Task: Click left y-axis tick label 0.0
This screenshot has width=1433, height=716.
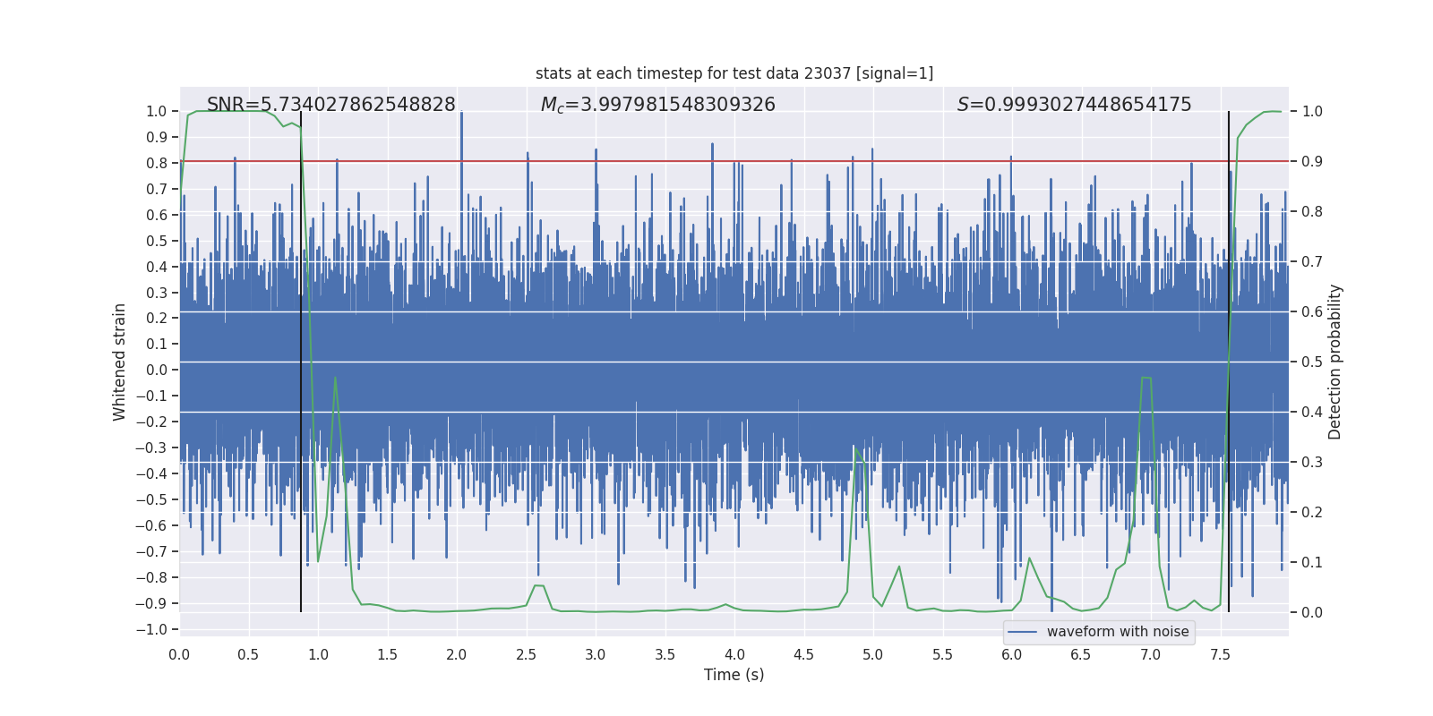Action: (x=157, y=370)
